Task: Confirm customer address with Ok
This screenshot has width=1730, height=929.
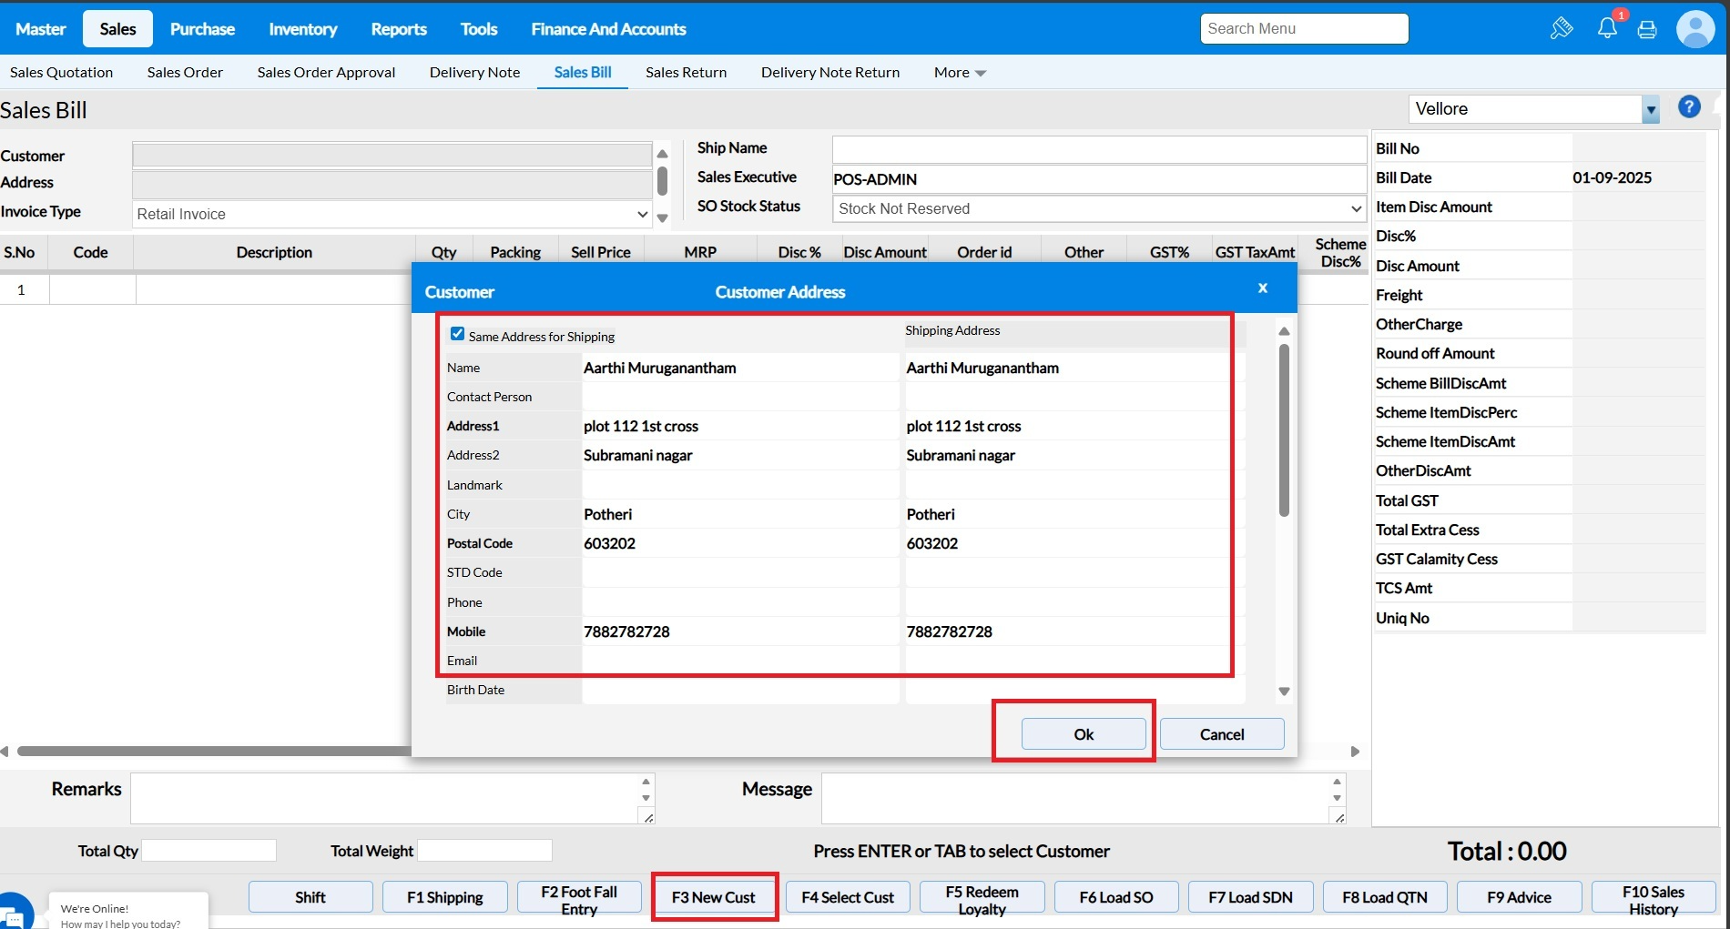Action: [1083, 734]
